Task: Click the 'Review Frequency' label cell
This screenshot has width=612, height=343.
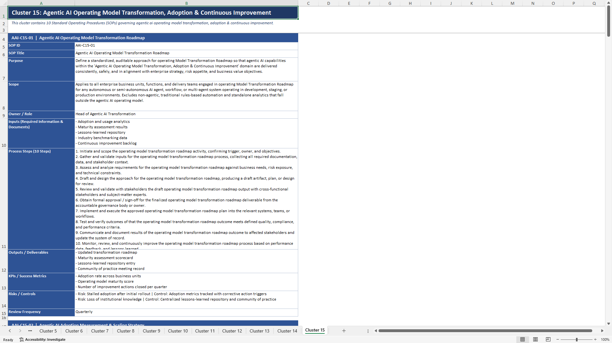Action: [41, 312]
